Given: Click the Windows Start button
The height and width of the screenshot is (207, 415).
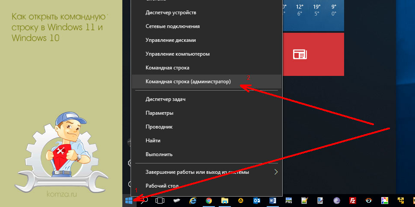Looking at the screenshot, I should tap(129, 201).
